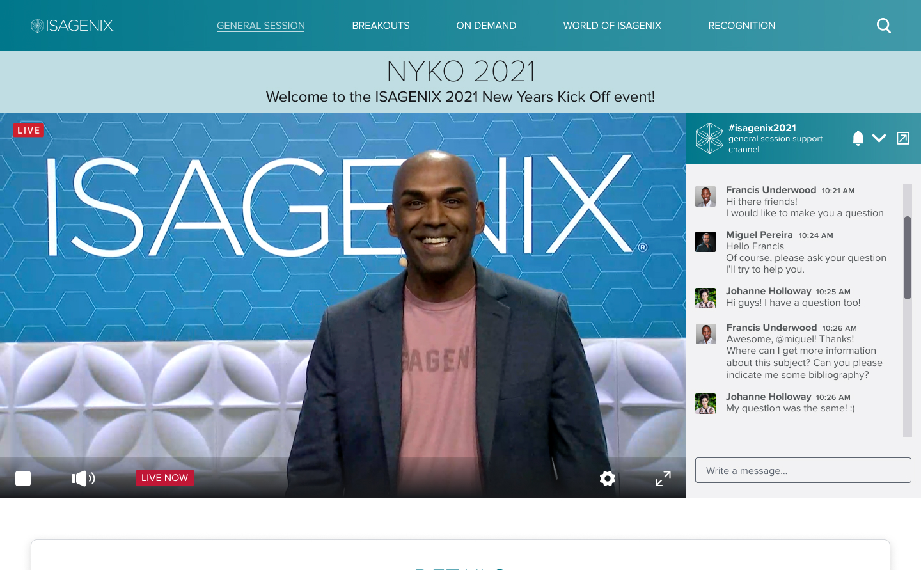Open video settings gear

coord(608,479)
